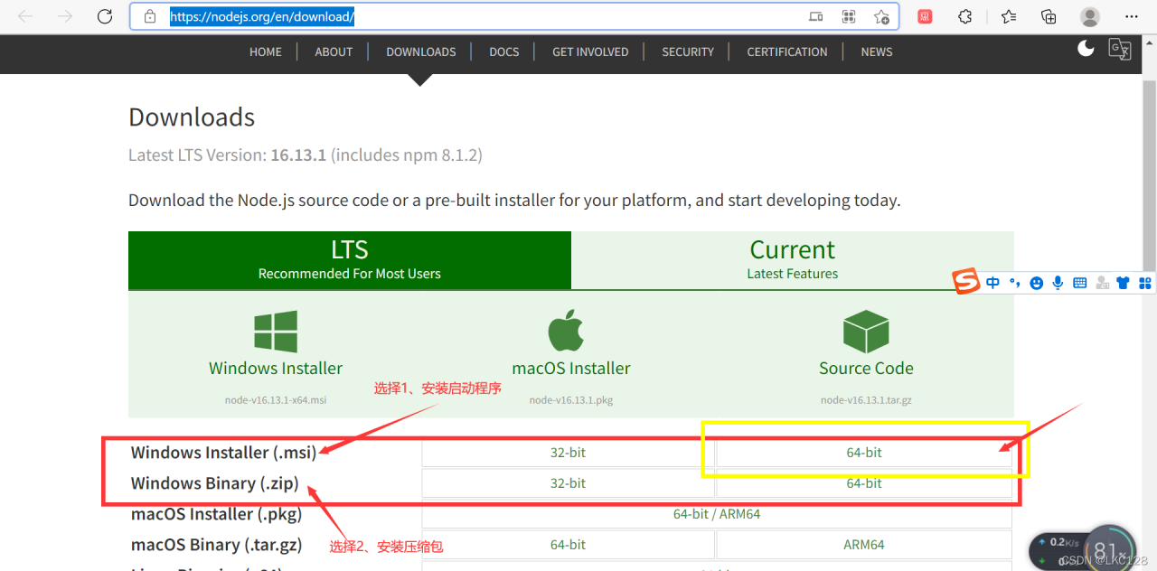Click the Sogou user account icon
The height and width of the screenshot is (571, 1157).
[1102, 283]
